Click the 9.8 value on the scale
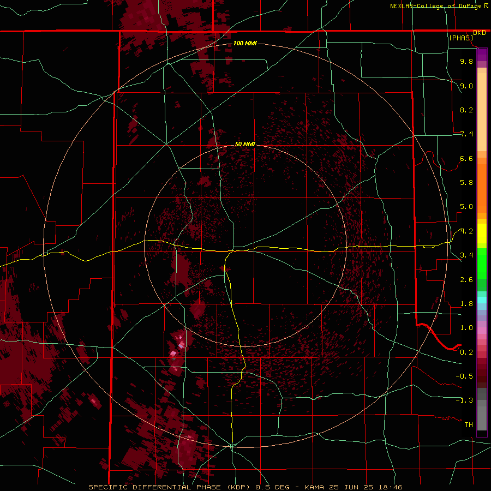 pyautogui.click(x=466, y=61)
